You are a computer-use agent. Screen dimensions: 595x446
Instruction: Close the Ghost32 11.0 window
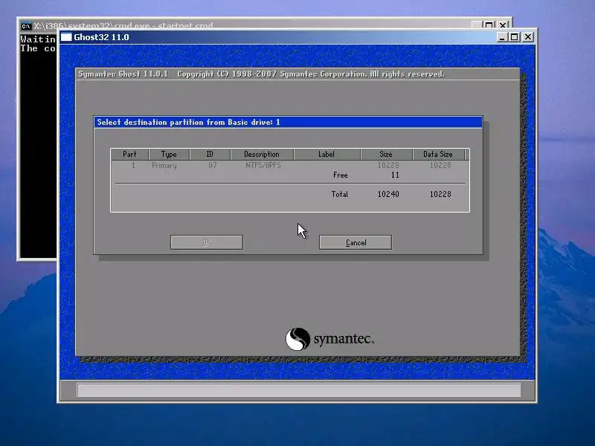(528, 37)
